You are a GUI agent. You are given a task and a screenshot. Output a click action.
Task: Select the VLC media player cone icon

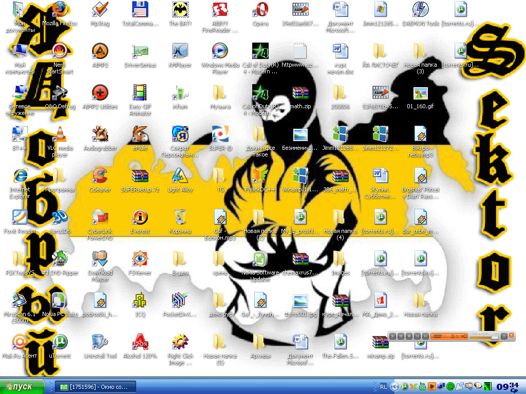[60, 142]
